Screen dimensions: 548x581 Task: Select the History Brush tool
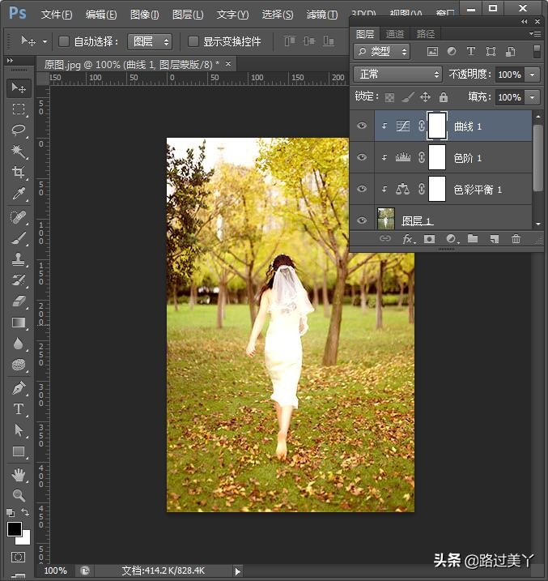click(x=19, y=280)
